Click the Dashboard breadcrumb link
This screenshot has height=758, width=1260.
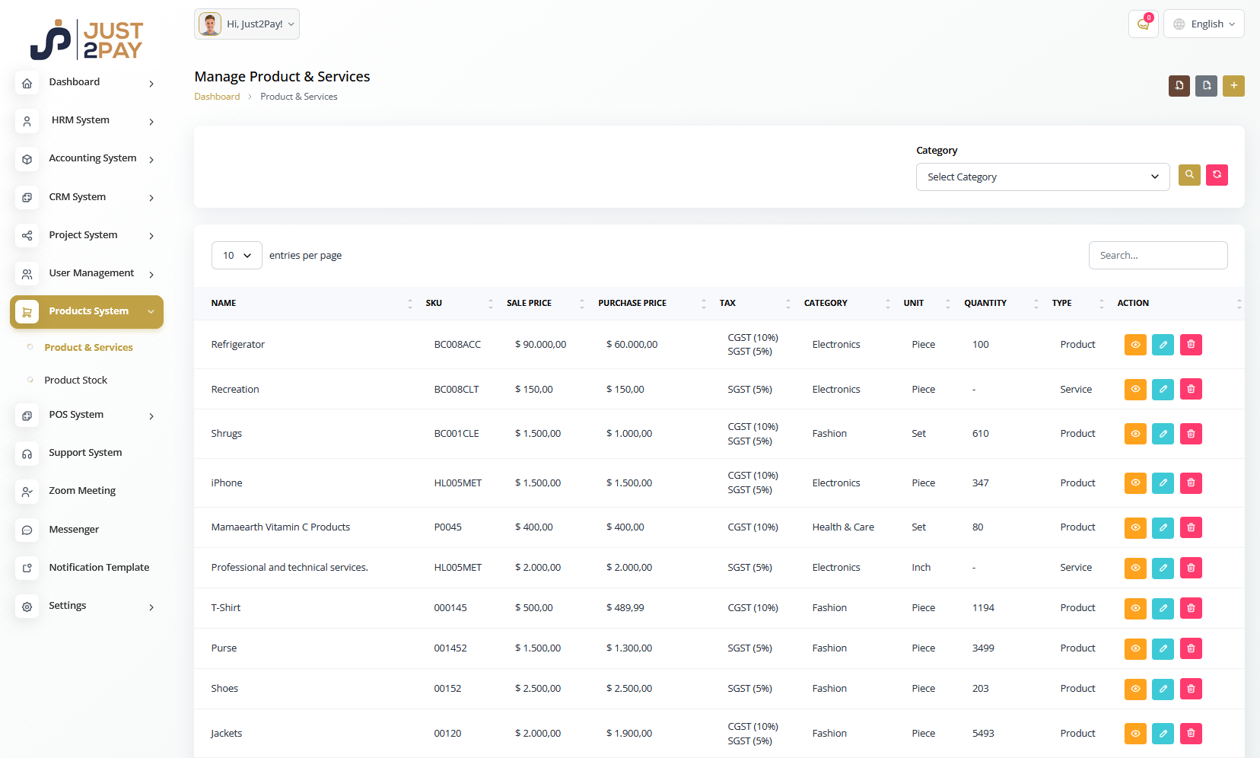pyautogui.click(x=217, y=97)
